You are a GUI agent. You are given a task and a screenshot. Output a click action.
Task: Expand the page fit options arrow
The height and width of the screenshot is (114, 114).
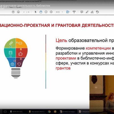(x=70, y=12)
